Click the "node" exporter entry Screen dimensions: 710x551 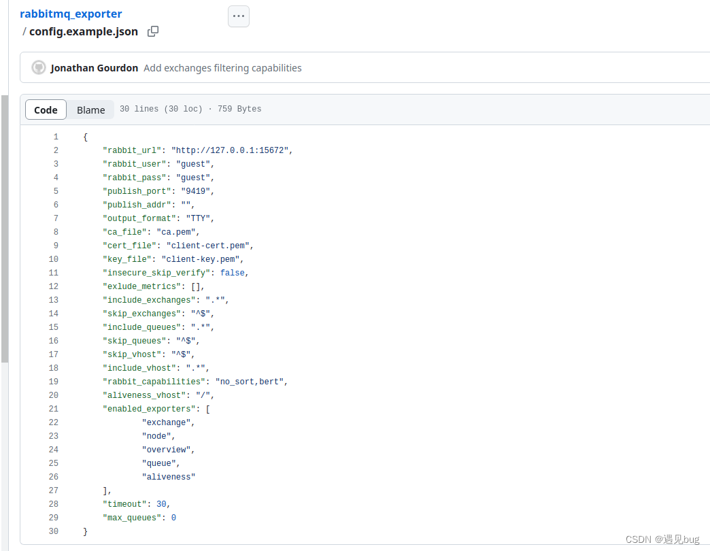[x=156, y=436]
